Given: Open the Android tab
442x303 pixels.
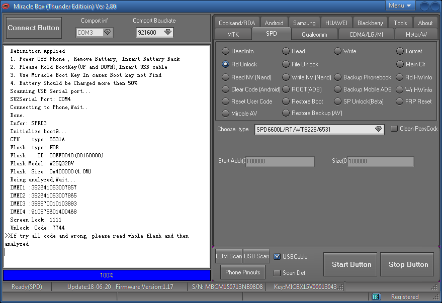Looking at the screenshot, I should (274, 23).
